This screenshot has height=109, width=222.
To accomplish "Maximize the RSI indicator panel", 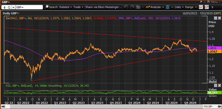I will point(215,86).
